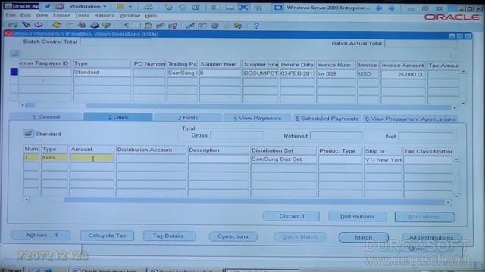The image size is (485, 272).
Task: Open the View menu
Action: tap(42, 15)
